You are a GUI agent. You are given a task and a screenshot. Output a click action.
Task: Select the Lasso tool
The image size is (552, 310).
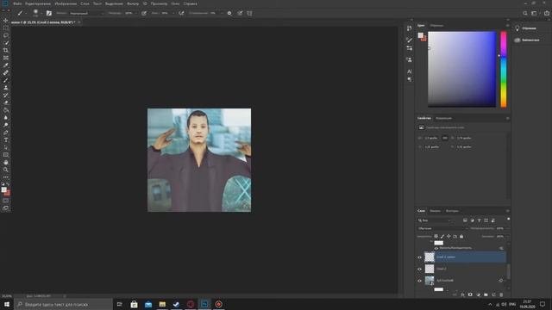[x=6, y=35]
